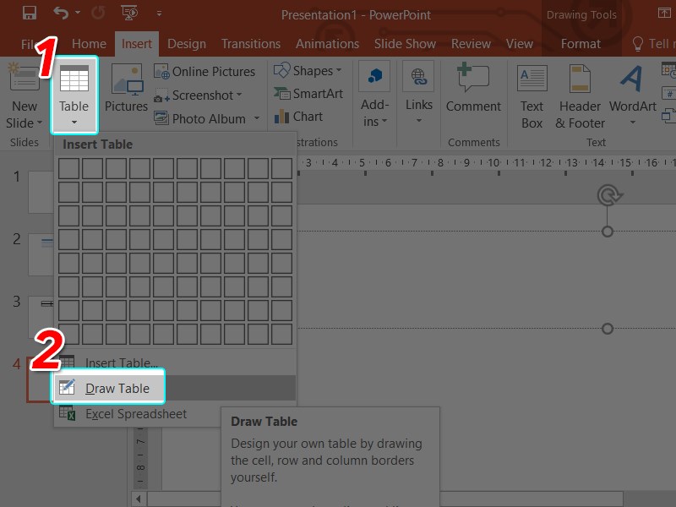Image resolution: width=676 pixels, height=507 pixels.
Task: Open the Add-ins tool
Action: click(374, 94)
